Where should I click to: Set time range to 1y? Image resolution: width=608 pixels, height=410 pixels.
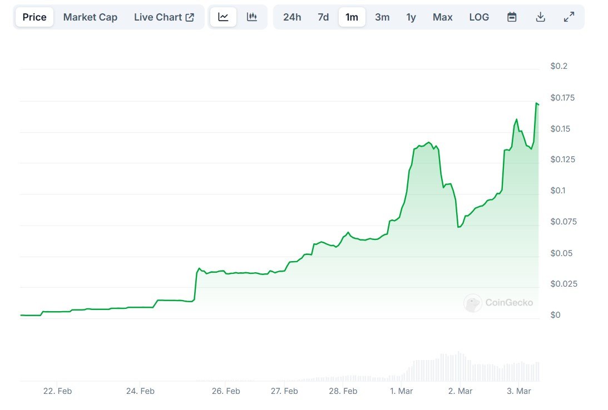(x=411, y=17)
